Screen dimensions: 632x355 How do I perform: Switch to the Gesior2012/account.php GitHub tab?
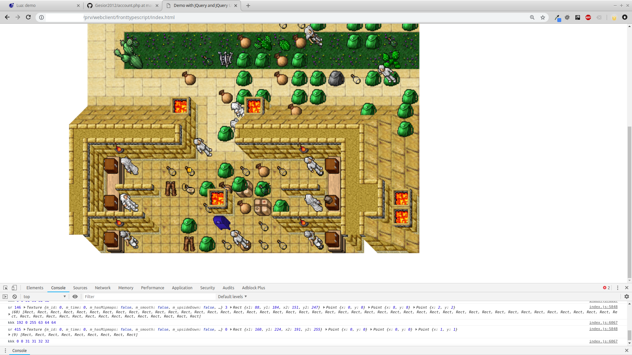point(122,6)
